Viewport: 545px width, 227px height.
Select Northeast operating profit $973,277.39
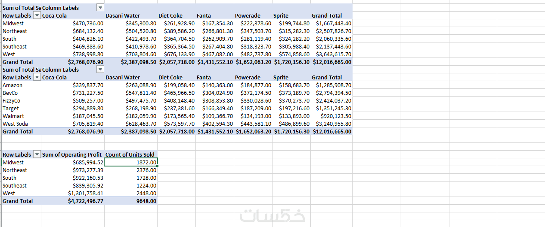pyautogui.click(x=85, y=170)
